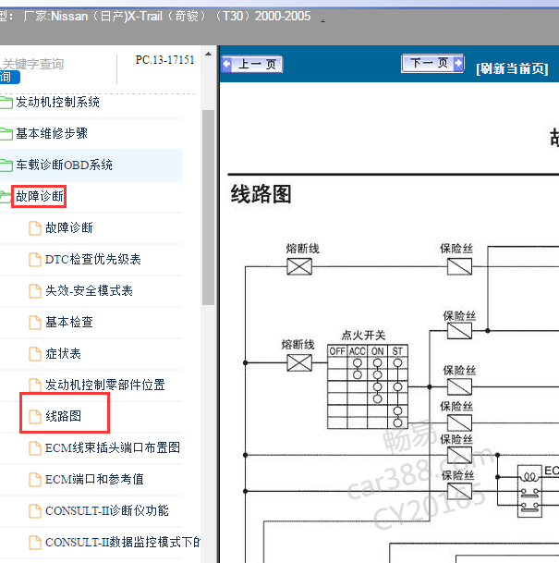This screenshot has height=563, width=559.
Task: Open 基本检查 entry
Action: point(69,323)
